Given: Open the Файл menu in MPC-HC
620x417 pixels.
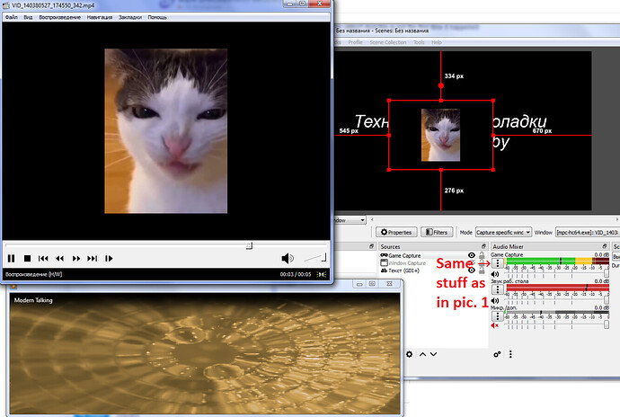Looking at the screenshot, I should tap(11, 17).
